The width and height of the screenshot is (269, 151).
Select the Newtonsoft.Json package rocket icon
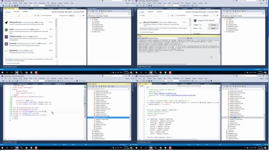6,23
